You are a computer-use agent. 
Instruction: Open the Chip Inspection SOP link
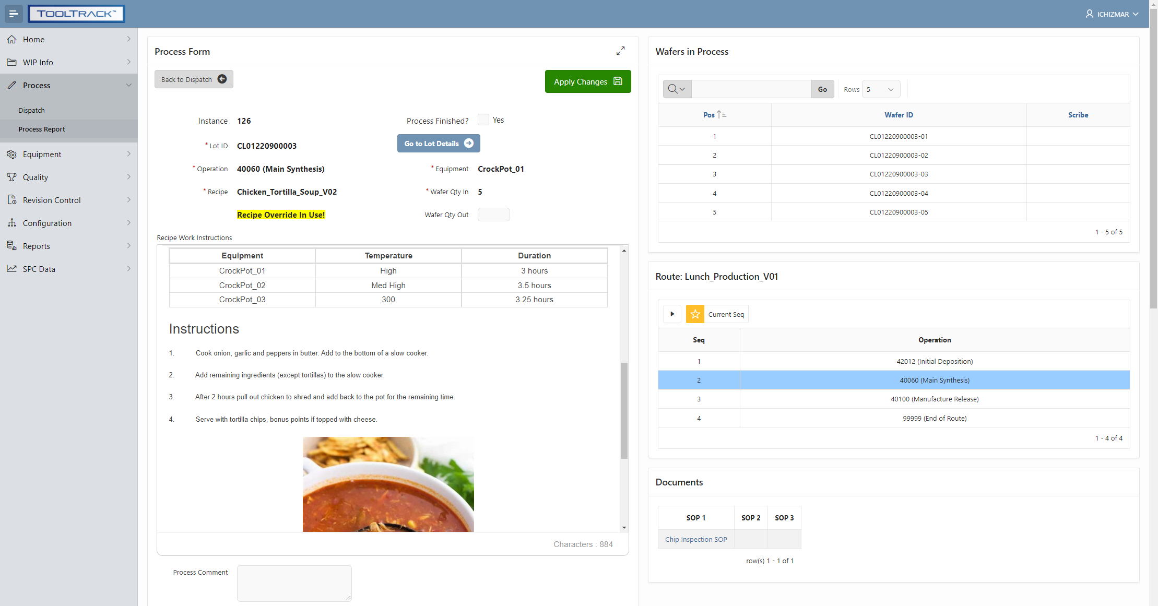coord(695,539)
